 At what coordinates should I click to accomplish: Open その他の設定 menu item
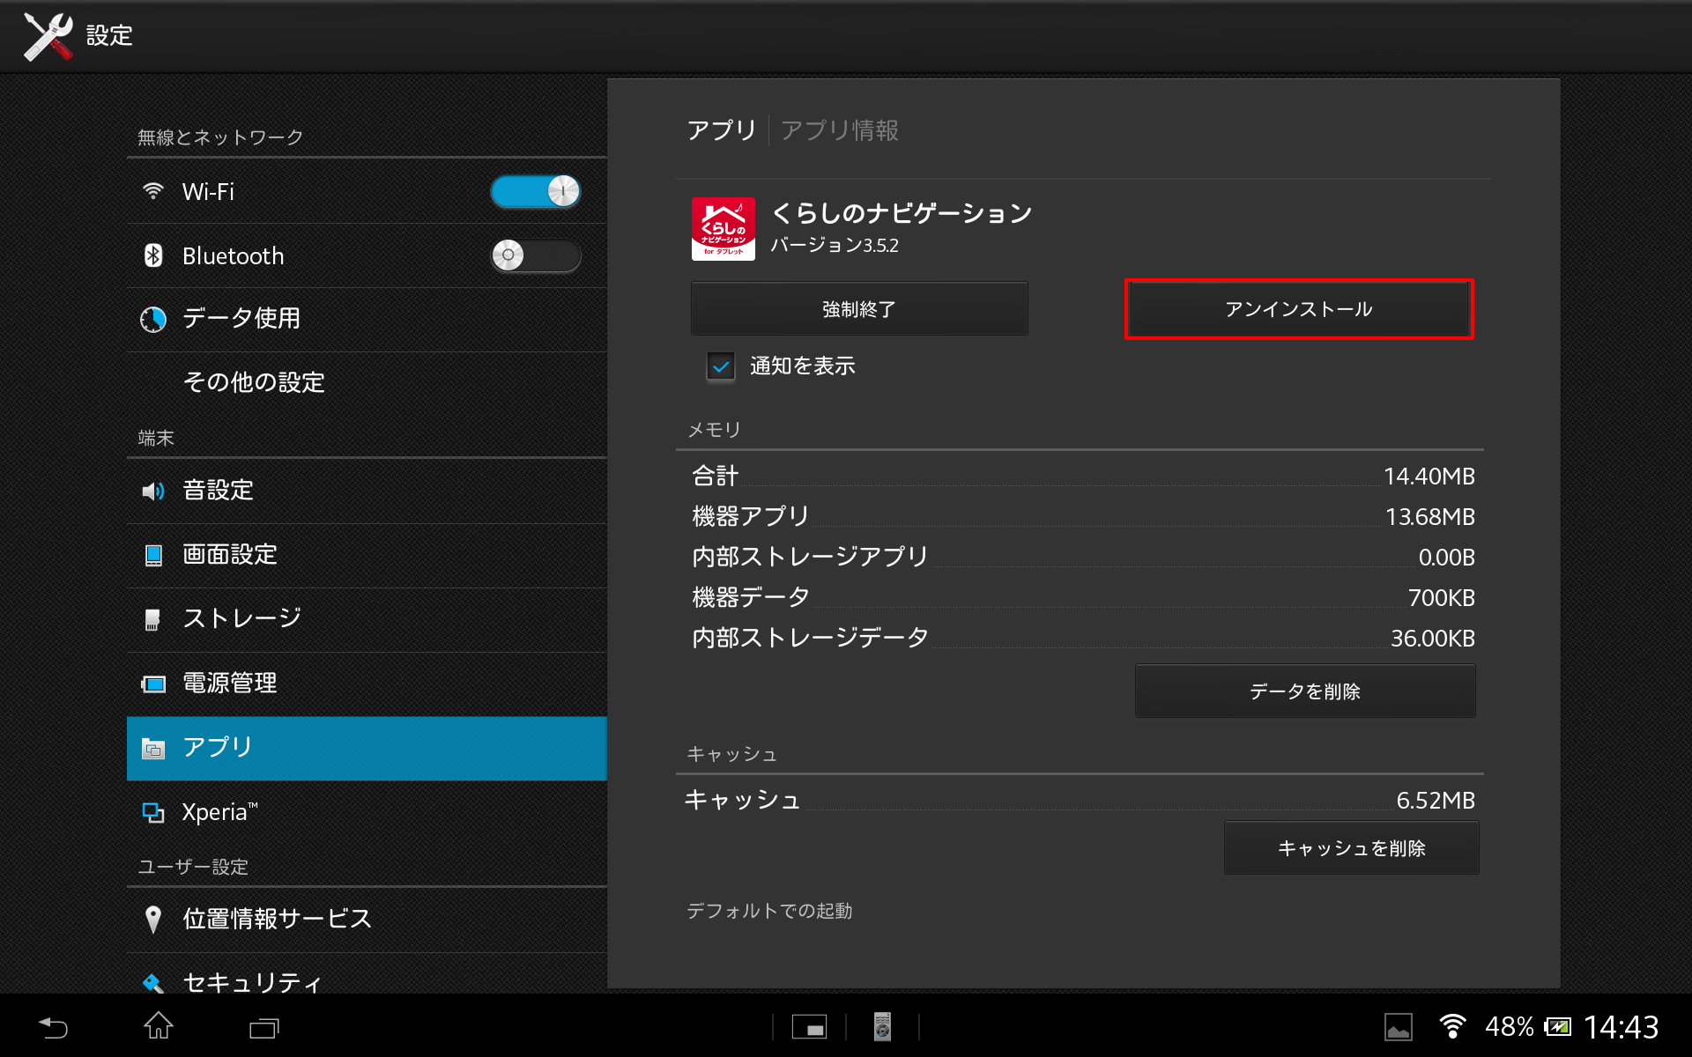[x=367, y=382]
